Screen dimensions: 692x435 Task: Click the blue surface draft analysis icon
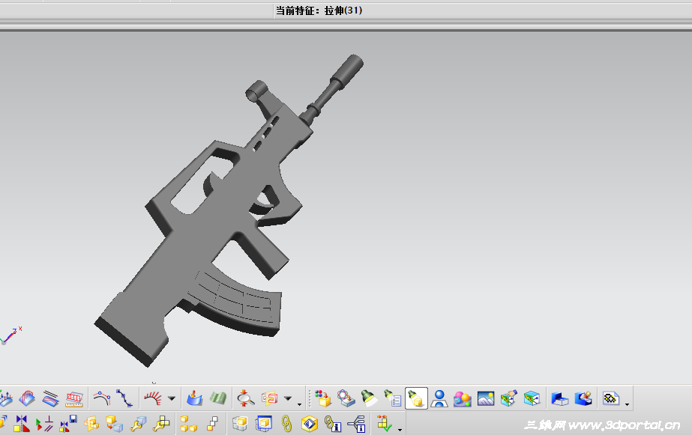pos(194,398)
